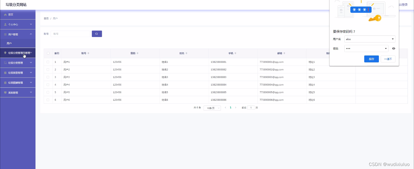Click the bulb icon of 垃圾分类管理员管理
This screenshot has height=169, width=414.
point(5,53)
